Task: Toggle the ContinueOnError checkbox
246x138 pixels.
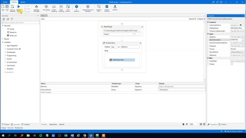Action: click(x=241, y=25)
